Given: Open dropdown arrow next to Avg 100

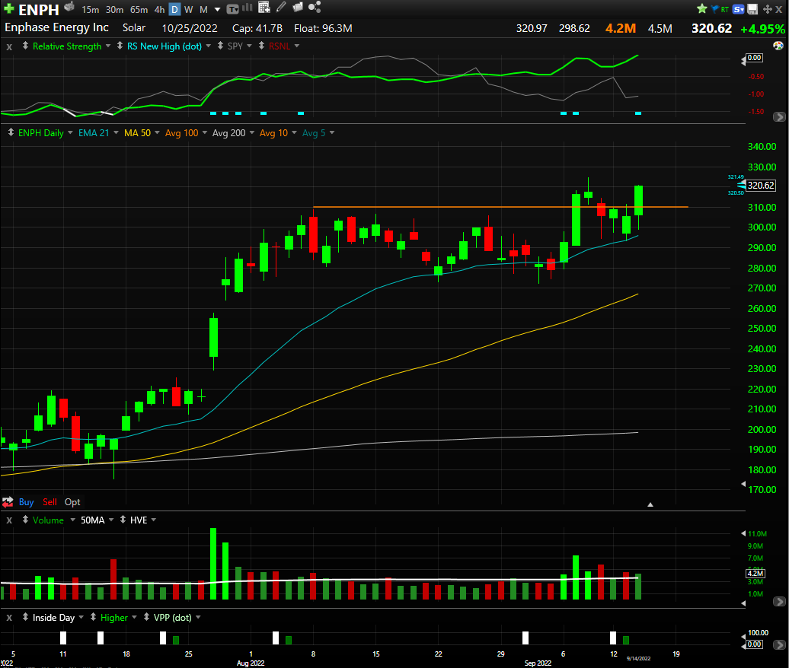Looking at the screenshot, I should (x=204, y=132).
